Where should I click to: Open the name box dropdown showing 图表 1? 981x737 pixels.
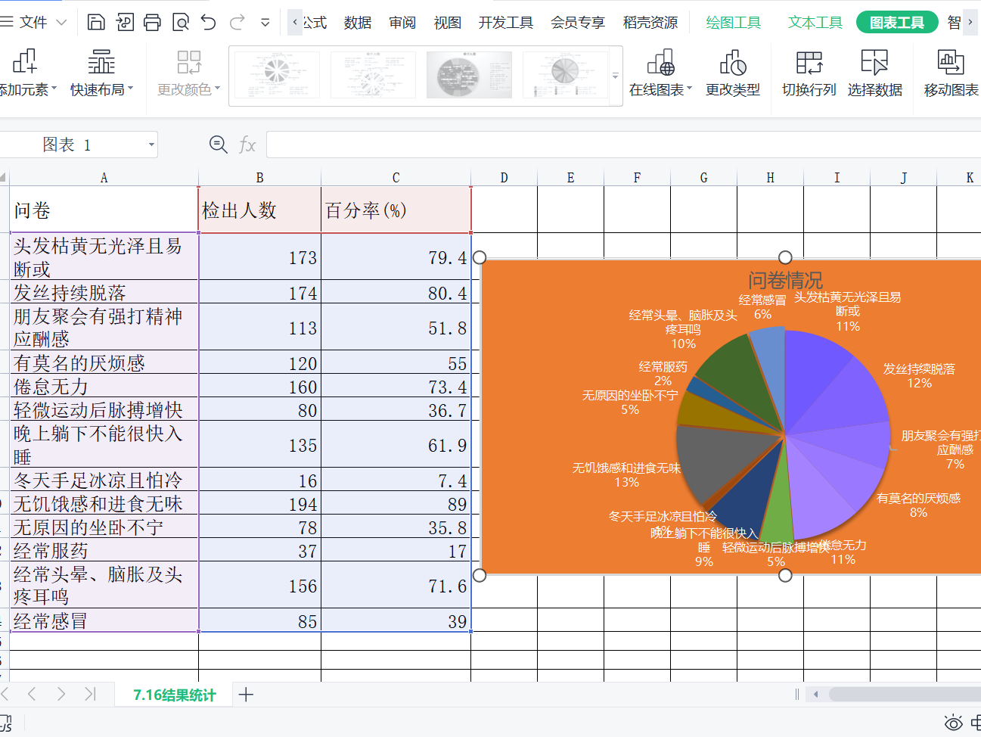[151, 145]
